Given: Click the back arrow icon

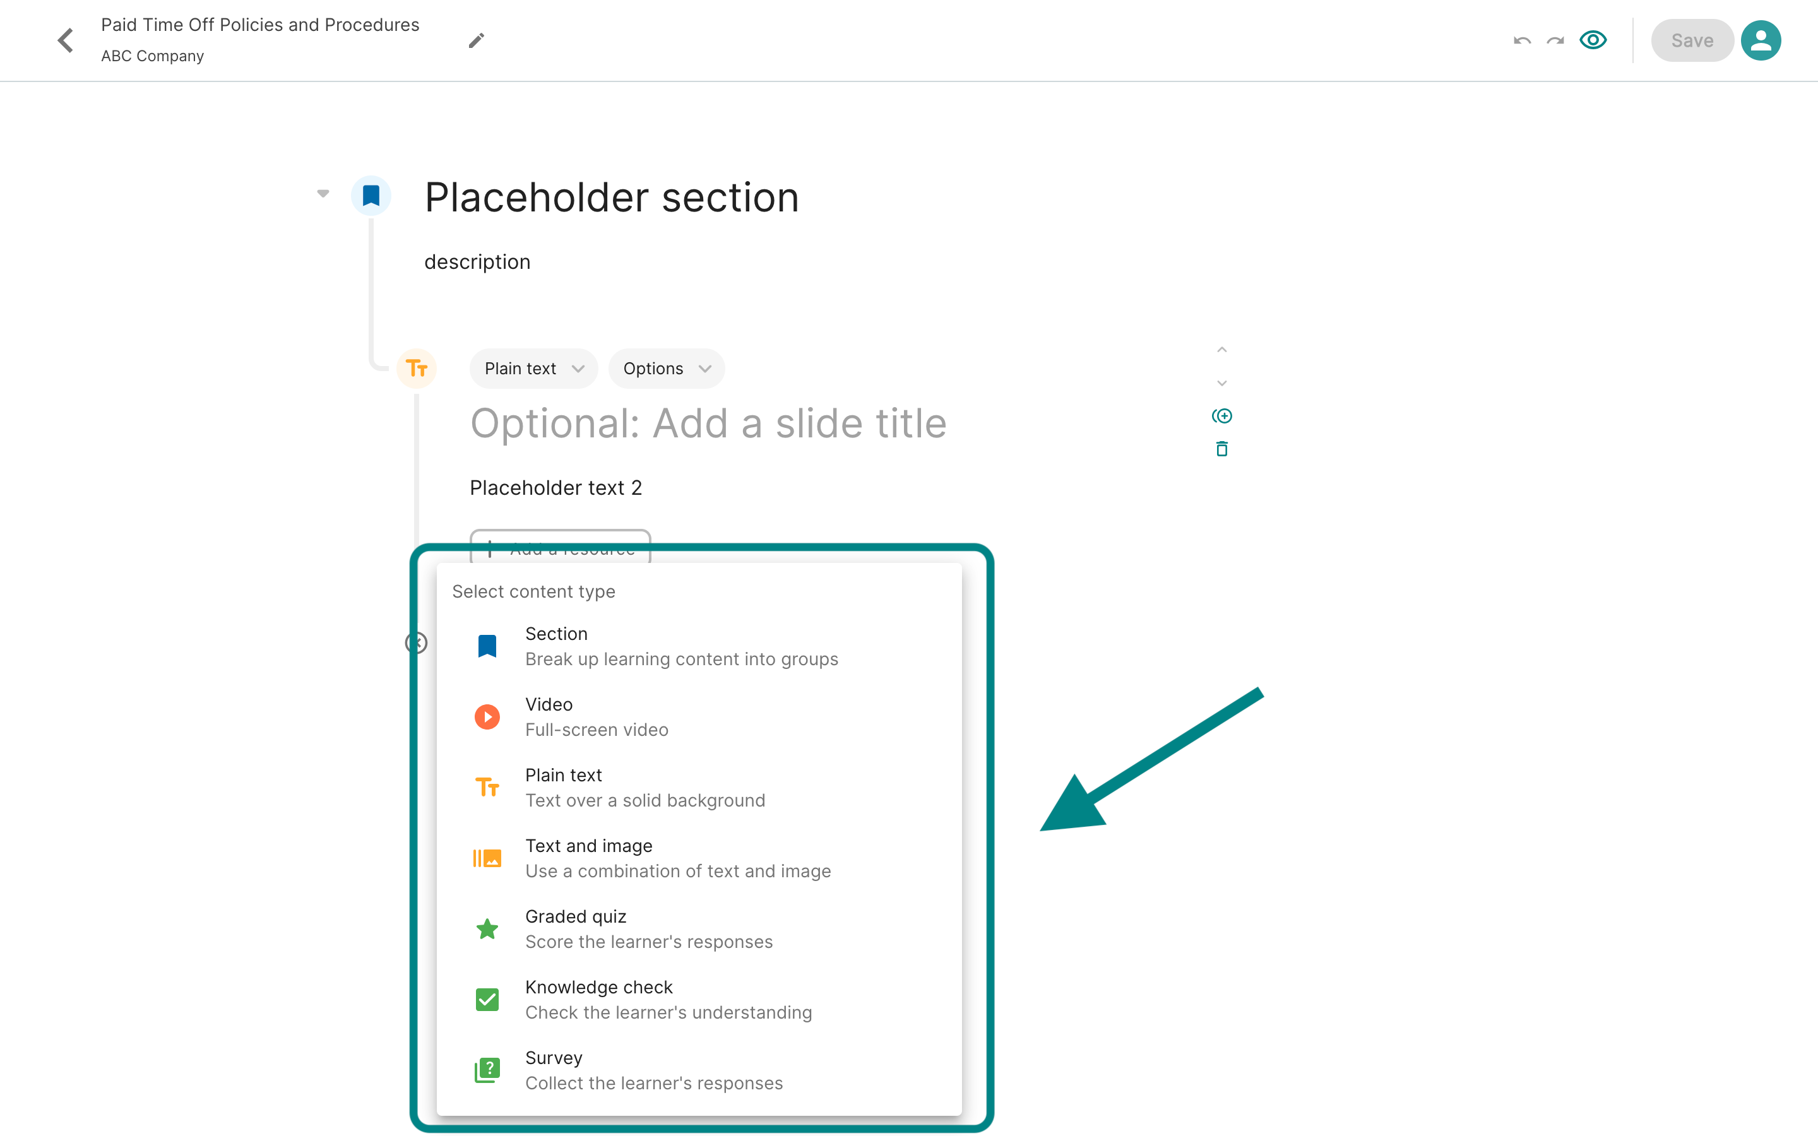Looking at the screenshot, I should [66, 40].
